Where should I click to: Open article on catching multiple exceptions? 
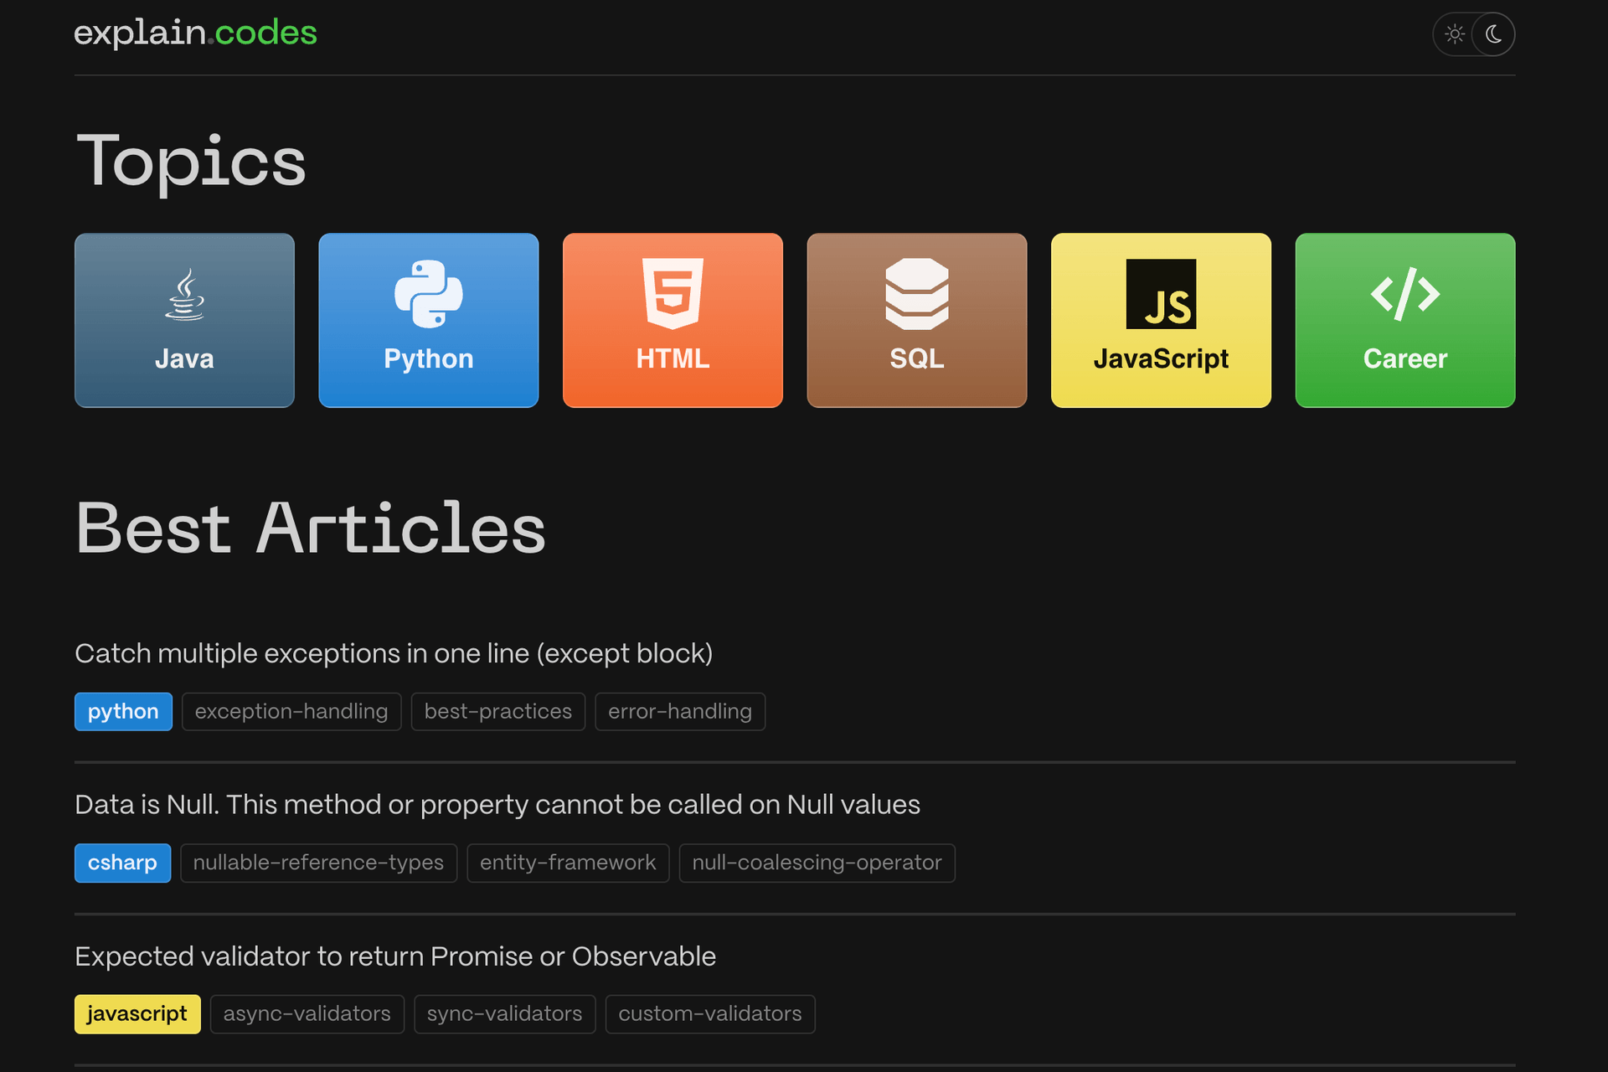coord(394,653)
